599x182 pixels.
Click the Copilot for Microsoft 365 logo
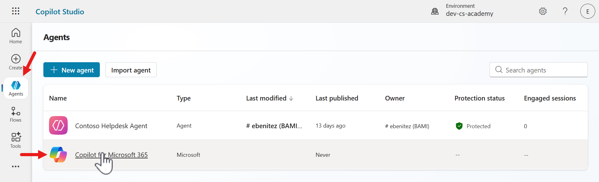pos(58,154)
